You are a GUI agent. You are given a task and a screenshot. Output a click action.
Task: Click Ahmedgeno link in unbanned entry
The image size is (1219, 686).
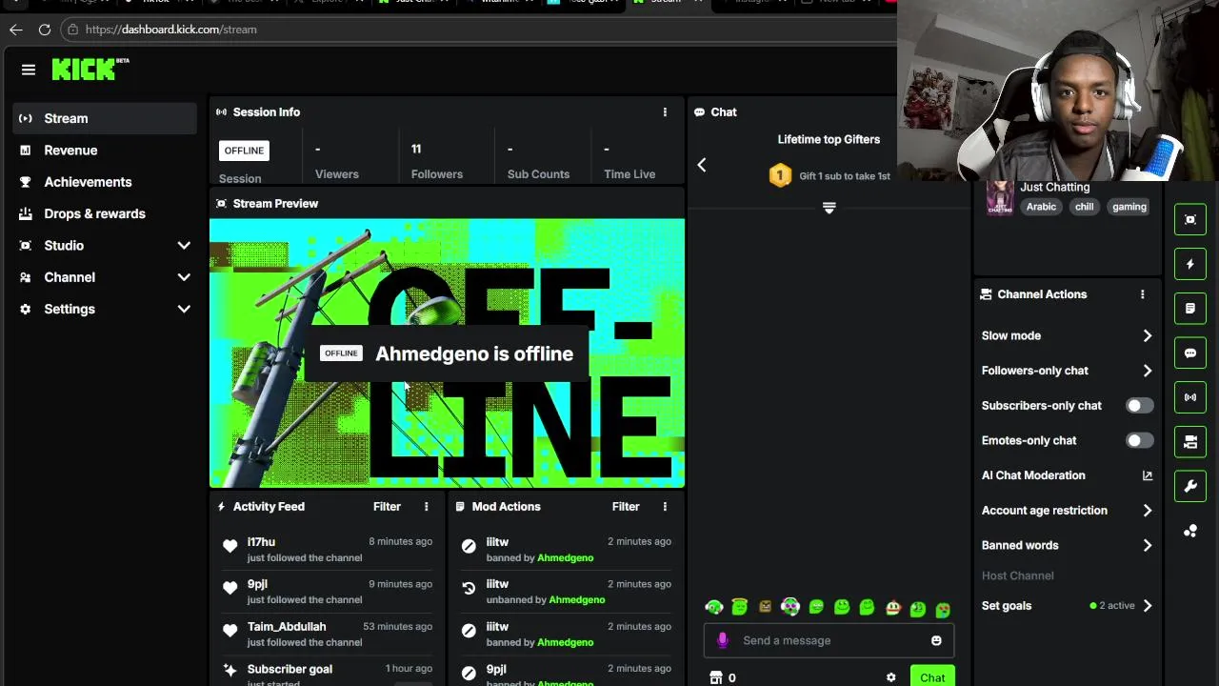[576, 600]
